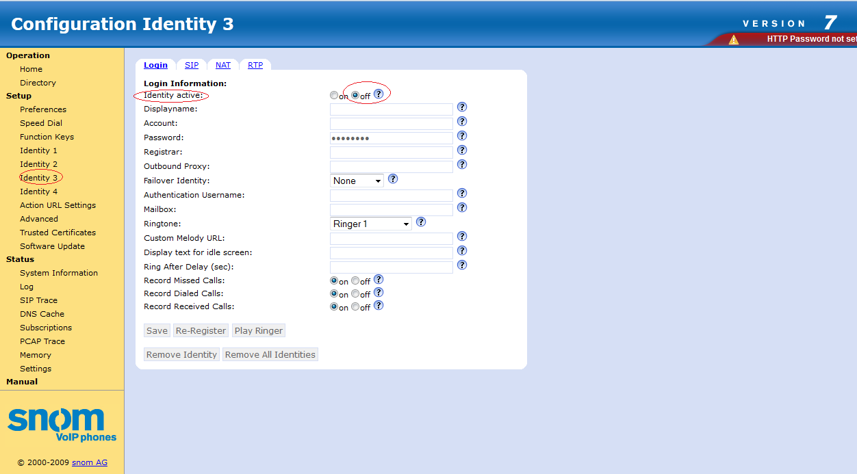Viewport: 857px width, 474px height.
Task: Click help icon next to Failover Identity
Action: [x=393, y=179]
